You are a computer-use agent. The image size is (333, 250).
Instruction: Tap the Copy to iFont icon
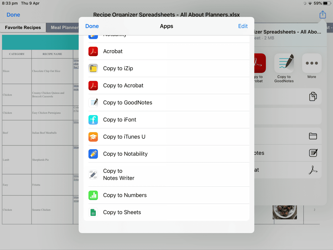pos(93,120)
